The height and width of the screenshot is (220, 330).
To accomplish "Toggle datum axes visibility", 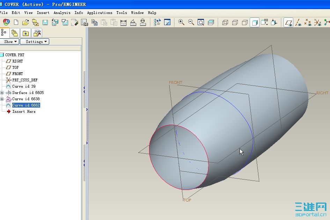I will tap(298, 22).
